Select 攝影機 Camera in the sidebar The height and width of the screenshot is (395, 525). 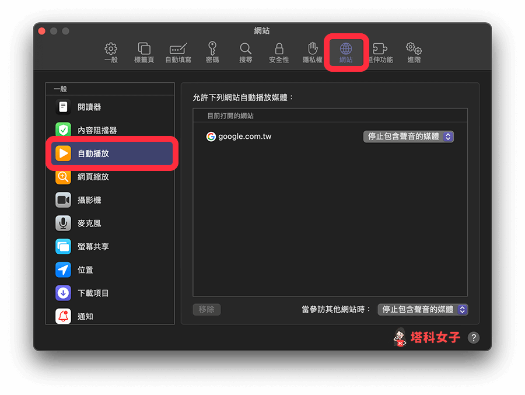pos(110,200)
